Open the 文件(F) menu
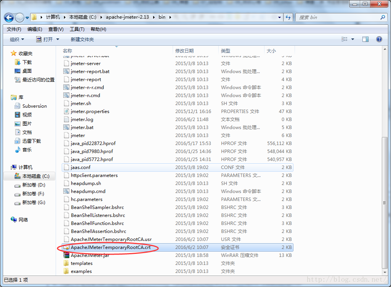 [14, 29]
